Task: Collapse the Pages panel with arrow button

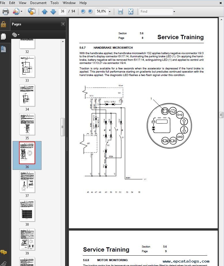Action: click(63, 24)
